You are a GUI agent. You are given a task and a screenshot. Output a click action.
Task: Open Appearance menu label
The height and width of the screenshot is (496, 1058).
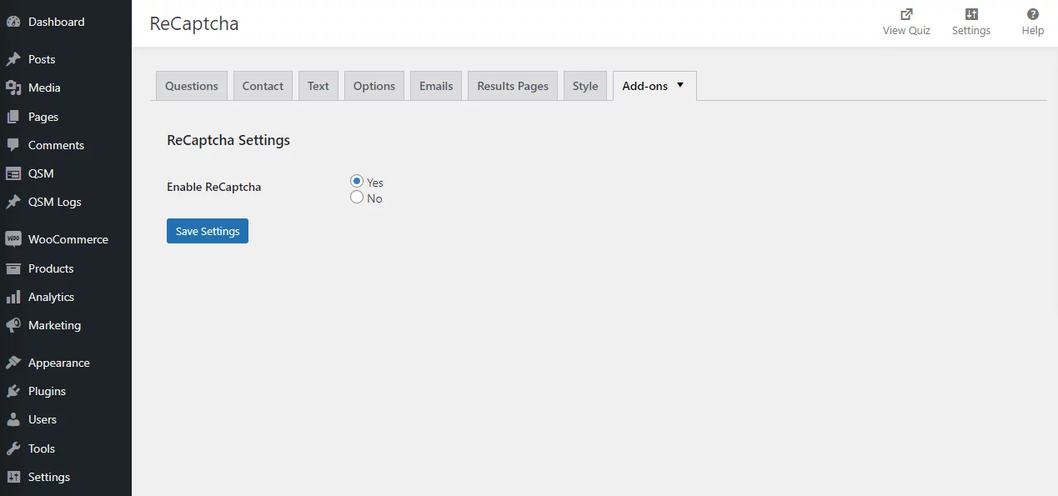[59, 363]
